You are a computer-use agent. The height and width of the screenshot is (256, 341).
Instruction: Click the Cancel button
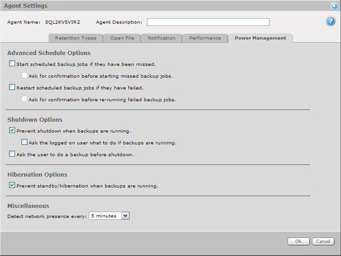point(323,241)
